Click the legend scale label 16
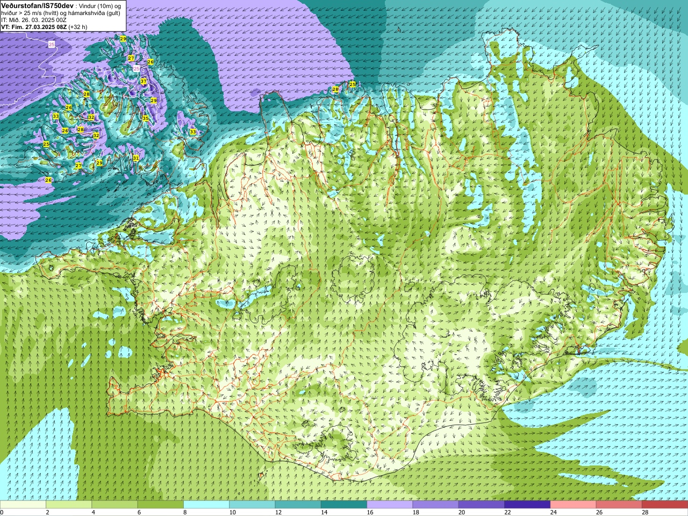This screenshot has width=688, height=516. pyautogui.click(x=370, y=512)
